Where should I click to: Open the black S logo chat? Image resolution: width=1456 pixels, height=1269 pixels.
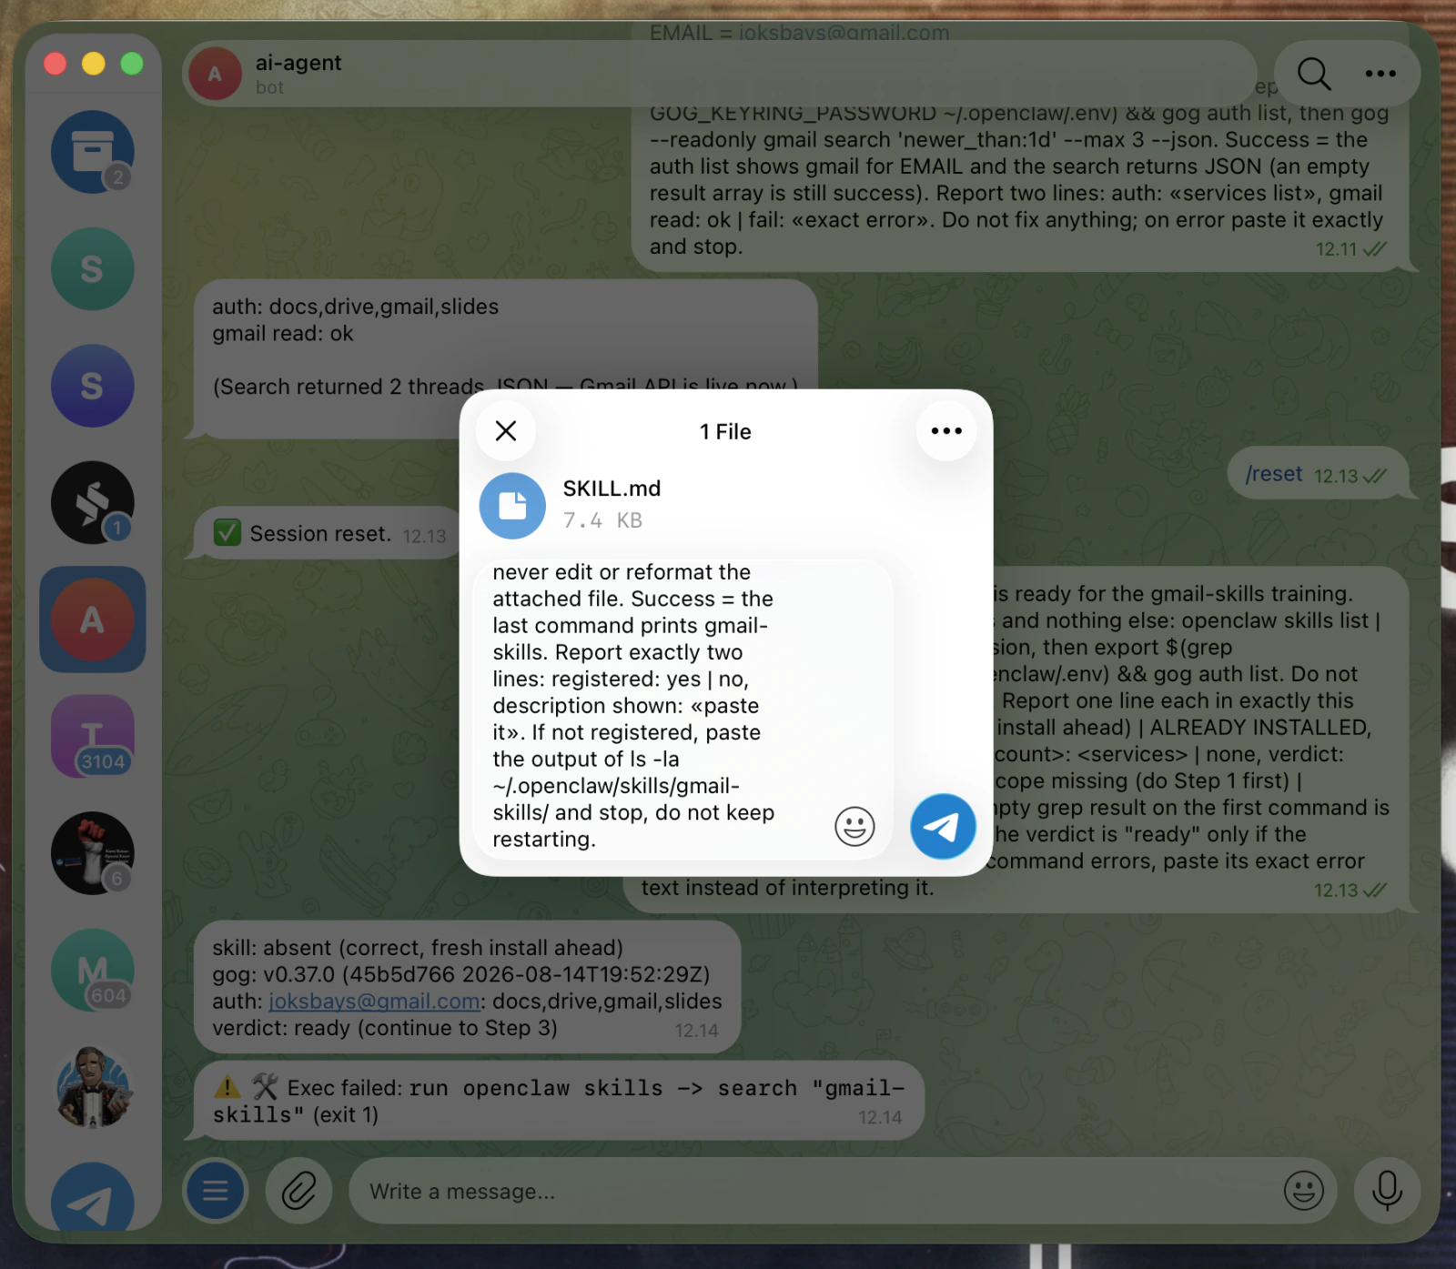click(92, 503)
